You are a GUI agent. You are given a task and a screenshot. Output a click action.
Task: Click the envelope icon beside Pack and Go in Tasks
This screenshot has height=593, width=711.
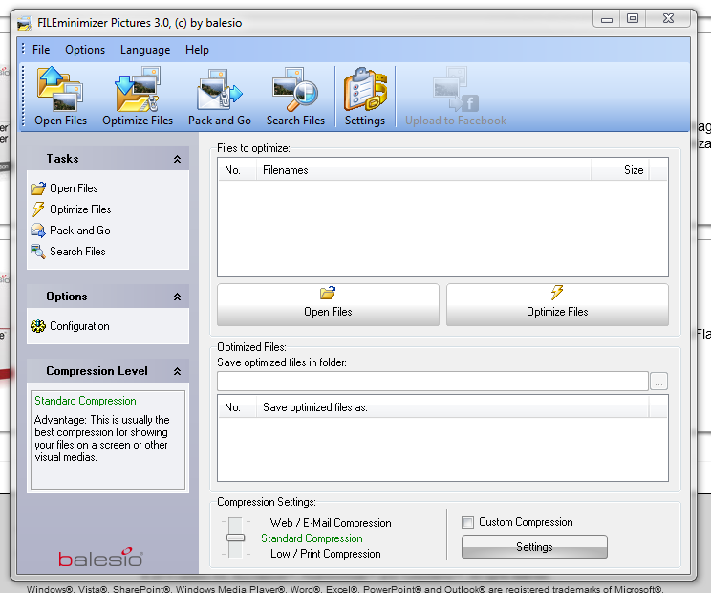tap(38, 231)
